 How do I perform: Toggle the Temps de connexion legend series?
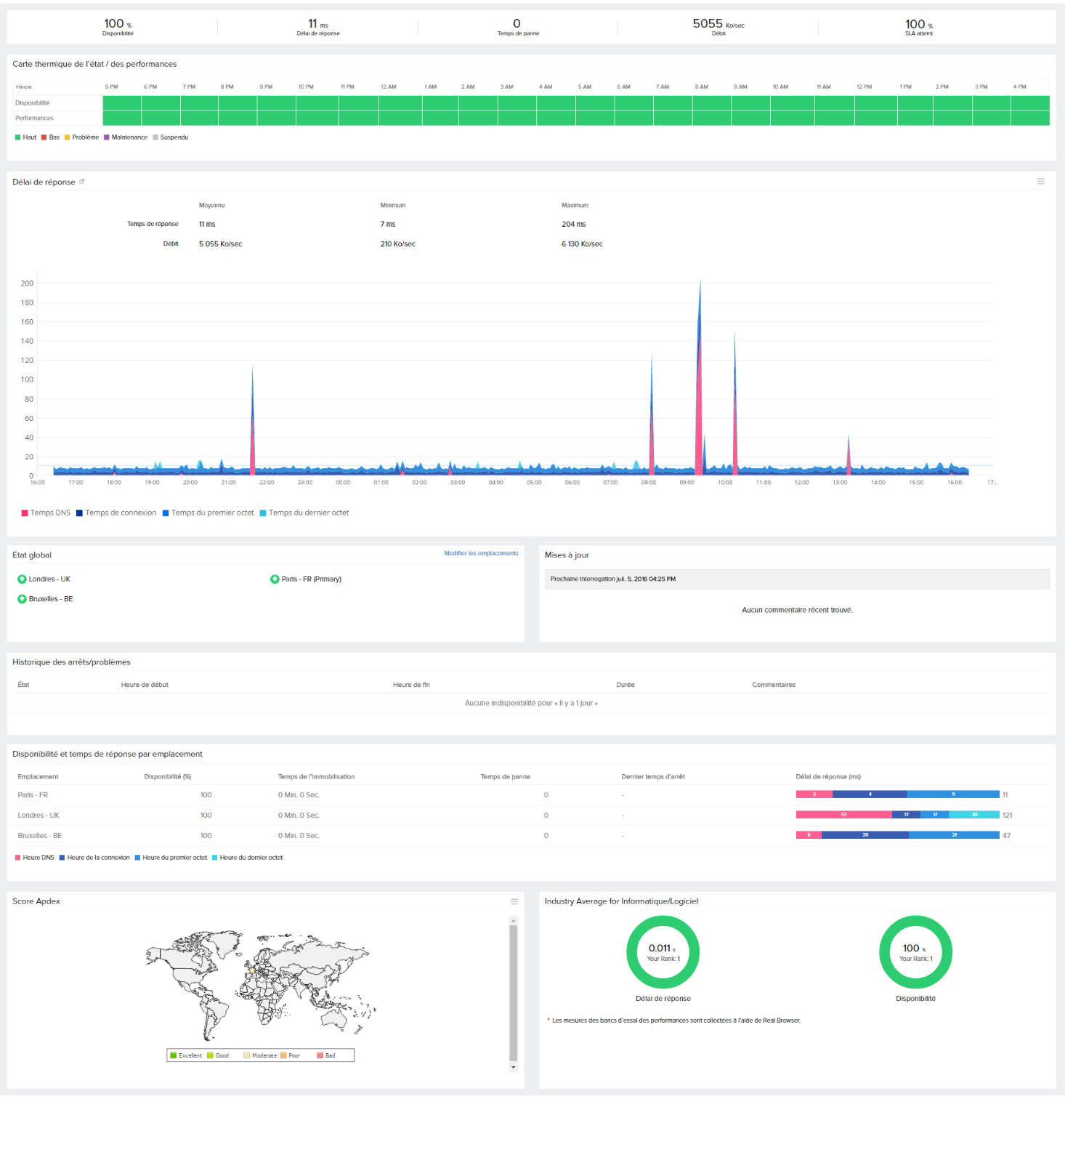(x=116, y=513)
